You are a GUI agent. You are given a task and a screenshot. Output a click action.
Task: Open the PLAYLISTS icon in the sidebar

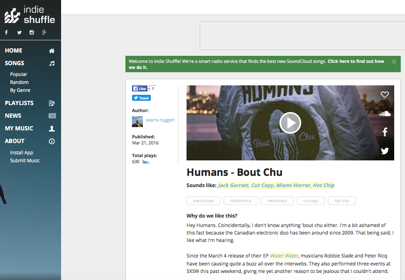pyautogui.click(x=51, y=103)
